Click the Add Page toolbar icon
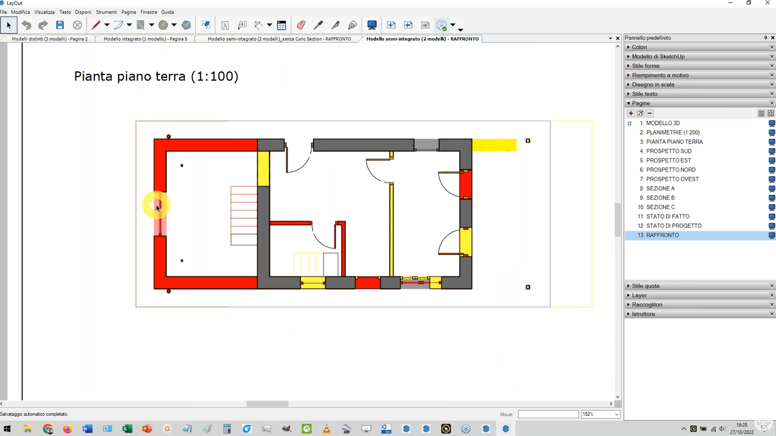 point(391,25)
